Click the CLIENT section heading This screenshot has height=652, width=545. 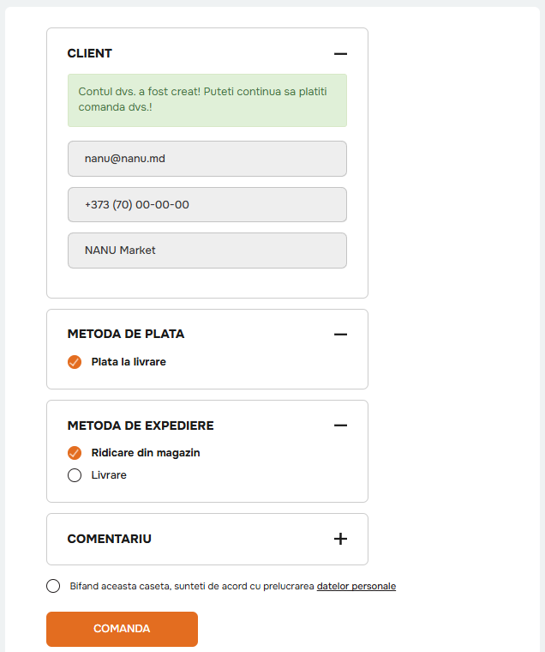(x=90, y=54)
